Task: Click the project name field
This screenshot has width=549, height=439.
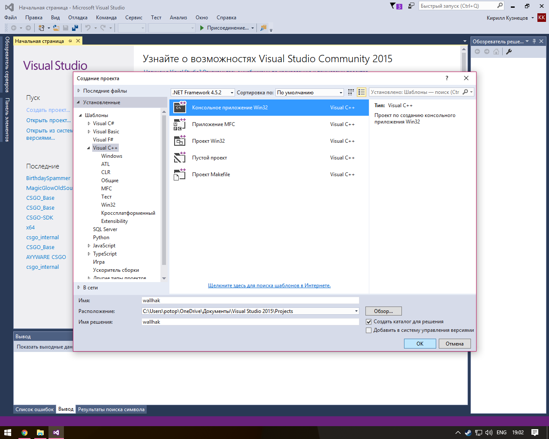Action: coord(250,301)
